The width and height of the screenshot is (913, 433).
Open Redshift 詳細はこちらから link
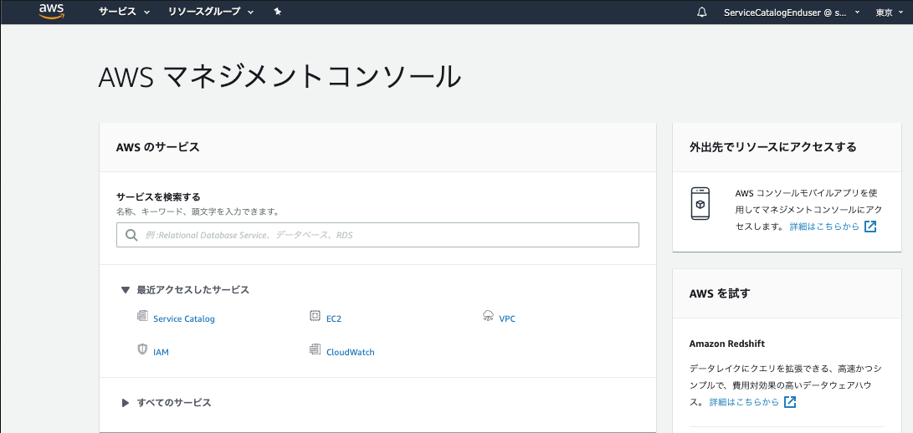coord(744,401)
